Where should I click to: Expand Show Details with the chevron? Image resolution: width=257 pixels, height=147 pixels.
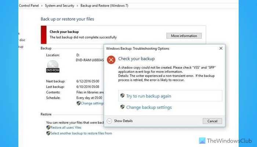tap(109, 121)
